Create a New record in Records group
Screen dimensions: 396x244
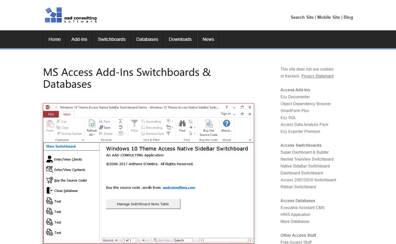[x=105, y=121]
